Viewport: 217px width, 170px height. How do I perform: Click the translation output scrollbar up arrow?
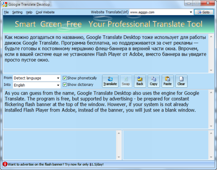click(211, 92)
